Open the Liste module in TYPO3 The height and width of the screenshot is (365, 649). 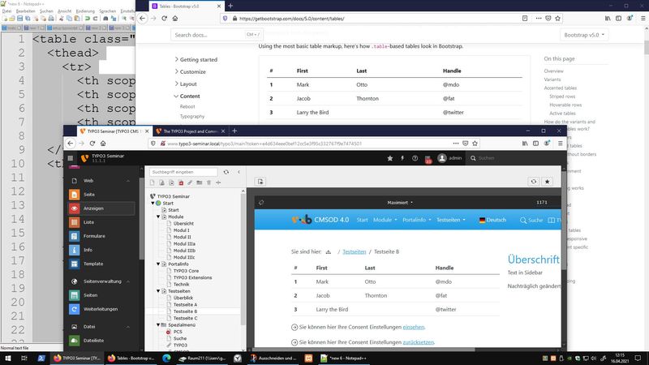[x=101, y=222]
